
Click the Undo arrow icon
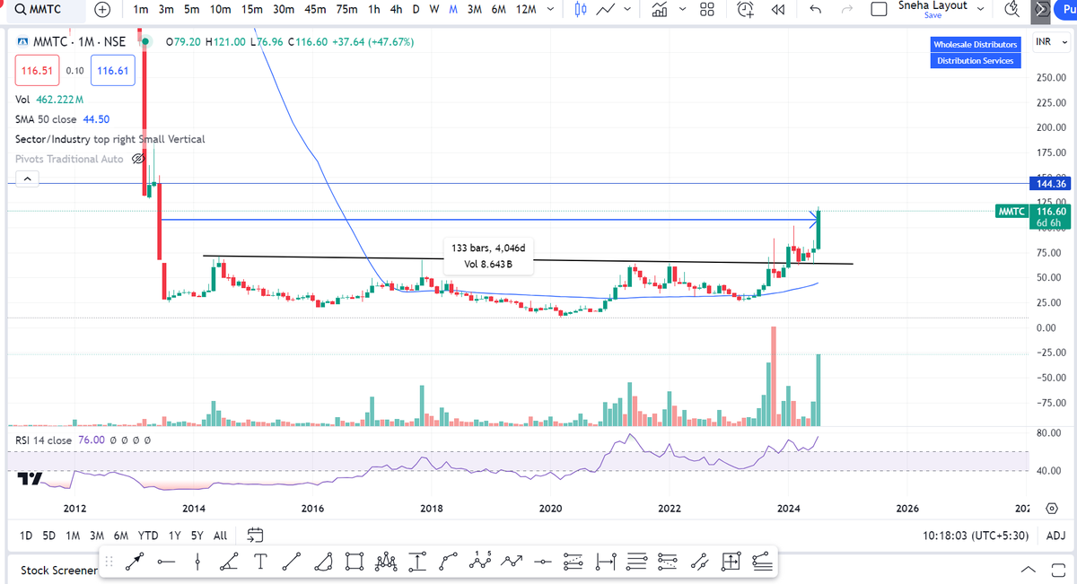[x=815, y=11]
